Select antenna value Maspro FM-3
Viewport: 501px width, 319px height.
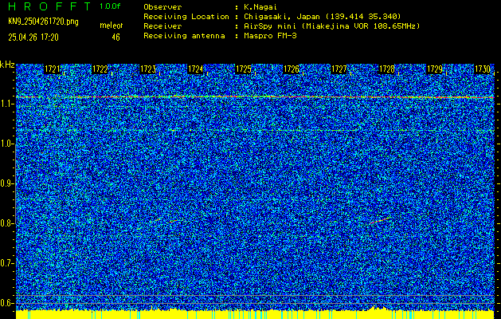click(x=270, y=36)
